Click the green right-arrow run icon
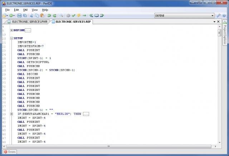The width and height of the screenshot is (229, 156). pyautogui.click(x=84, y=15)
